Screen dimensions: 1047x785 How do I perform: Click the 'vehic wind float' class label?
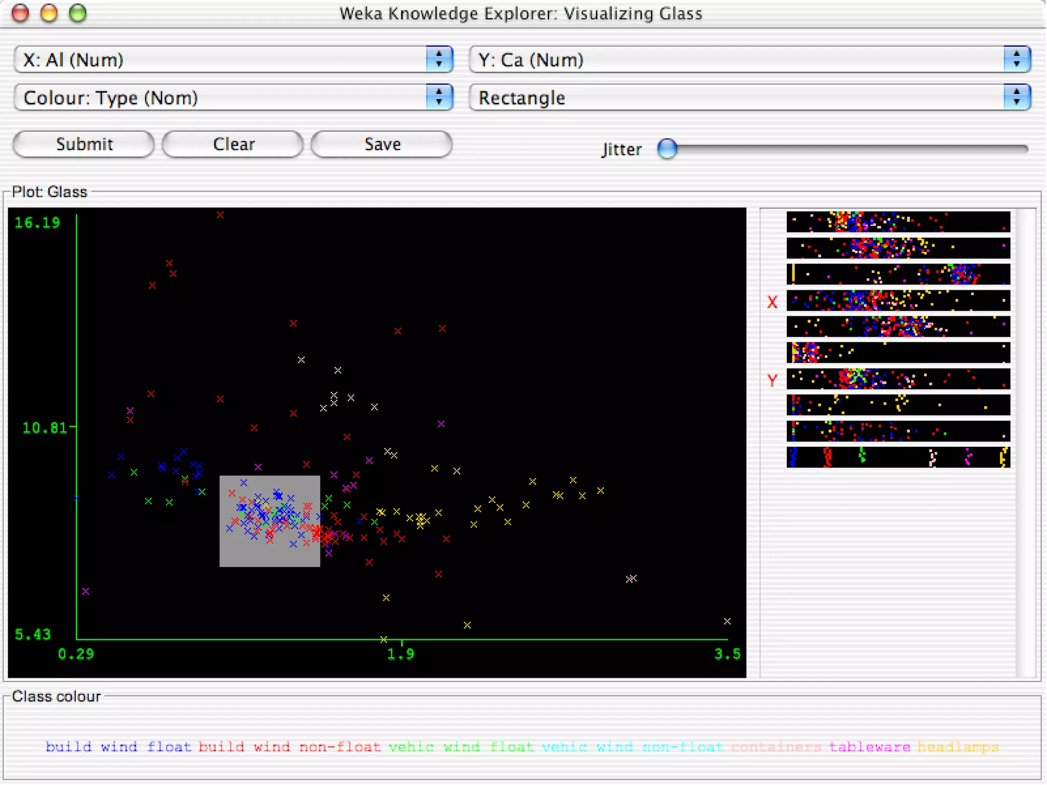pos(461,747)
